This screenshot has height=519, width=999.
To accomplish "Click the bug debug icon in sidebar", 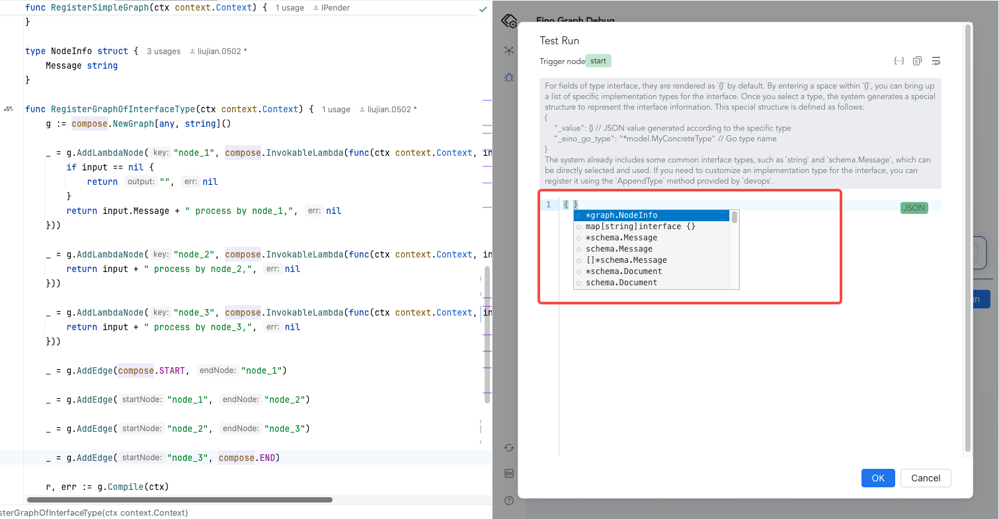I will (508, 77).
